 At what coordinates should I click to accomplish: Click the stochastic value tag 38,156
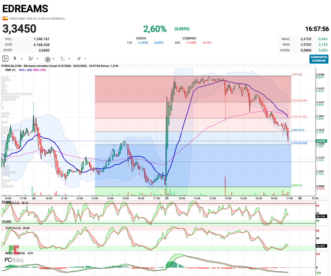[321, 216]
